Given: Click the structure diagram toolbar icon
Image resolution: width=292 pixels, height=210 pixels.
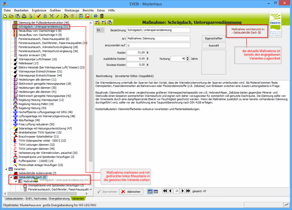Looking at the screenshot, I should (66, 16).
